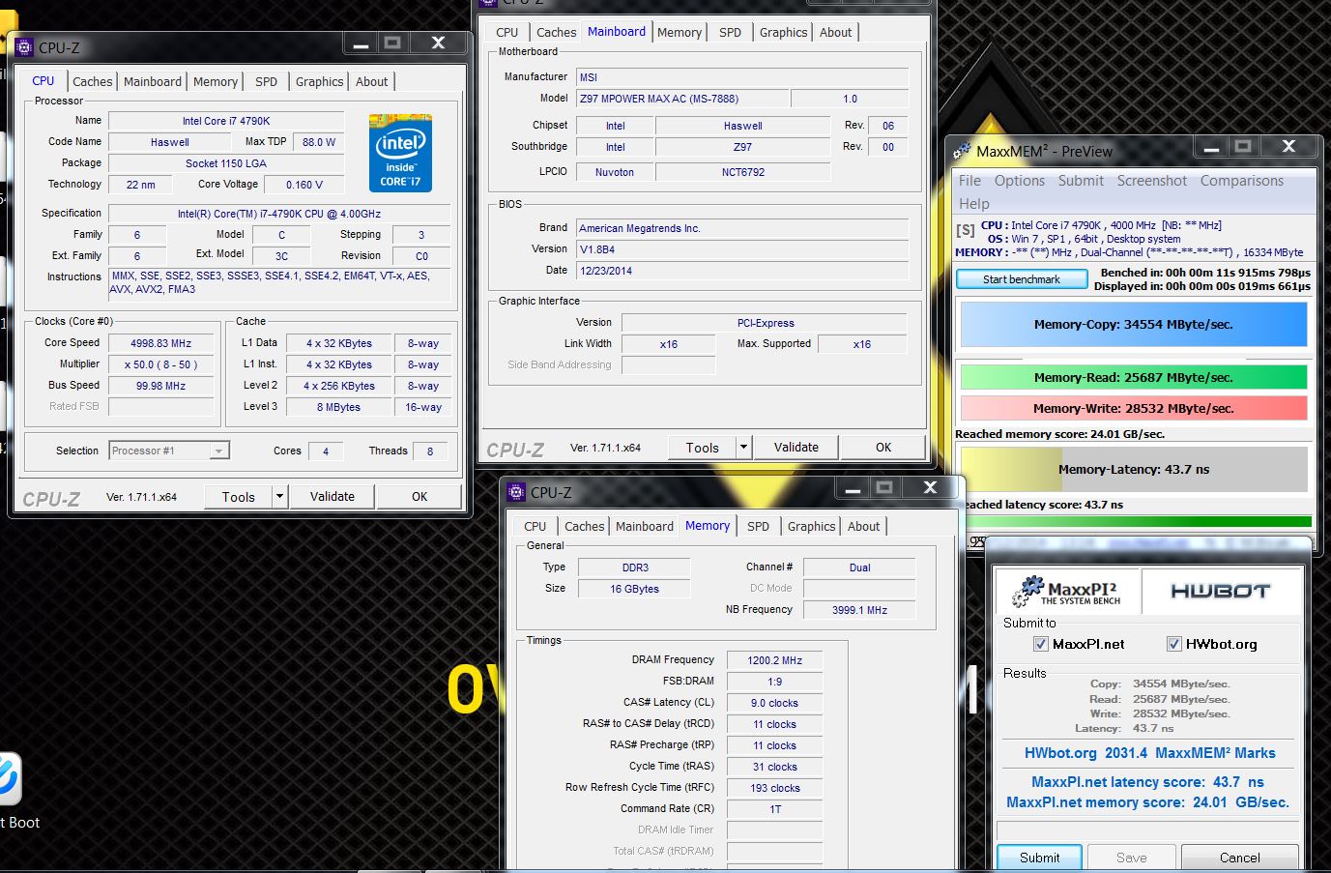Click the partly hidden Boot desktop icon

(10, 778)
